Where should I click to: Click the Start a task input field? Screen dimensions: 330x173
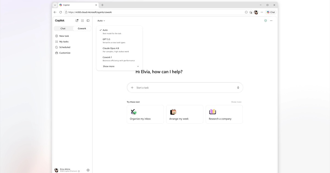point(185,88)
